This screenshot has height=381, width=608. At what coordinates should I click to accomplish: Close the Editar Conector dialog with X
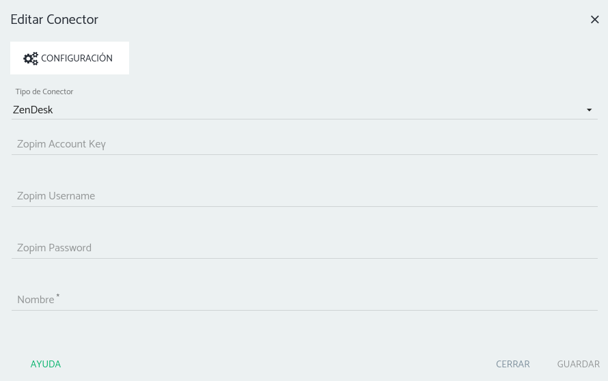click(x=594, y=20)
